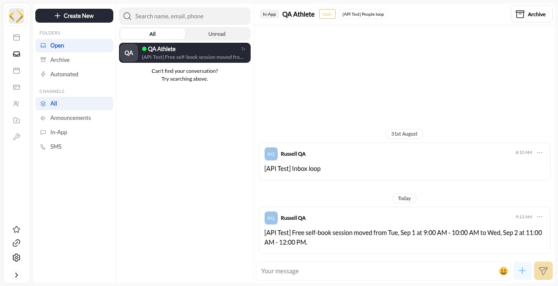Click the Free self-book session message in the conversation
This screenshot has width=558, height=286.
coord(403,237)
